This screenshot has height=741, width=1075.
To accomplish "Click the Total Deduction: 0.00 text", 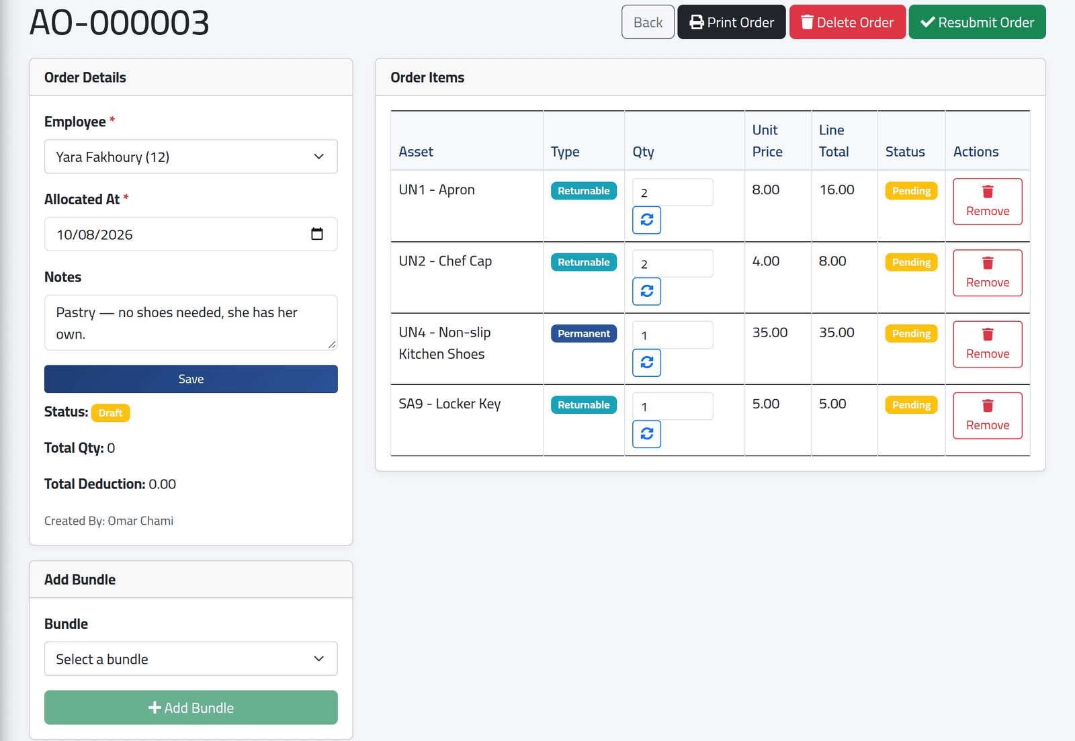I will (x=110, y=484).
